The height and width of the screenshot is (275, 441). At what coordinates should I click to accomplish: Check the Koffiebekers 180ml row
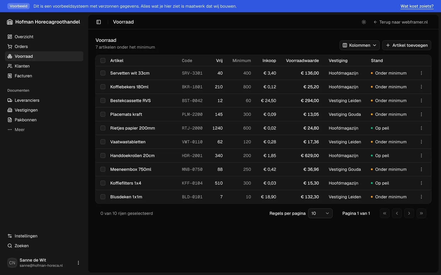[x=103, y=87]
